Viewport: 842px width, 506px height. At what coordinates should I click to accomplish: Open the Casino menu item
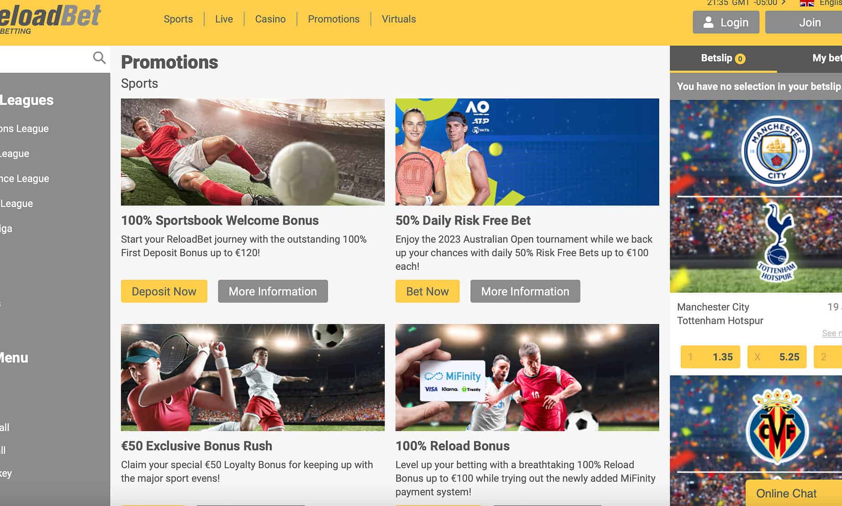coord(270,19)
